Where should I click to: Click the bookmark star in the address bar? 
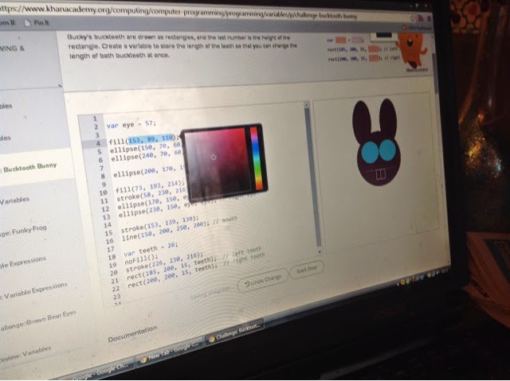coord(413,17)
